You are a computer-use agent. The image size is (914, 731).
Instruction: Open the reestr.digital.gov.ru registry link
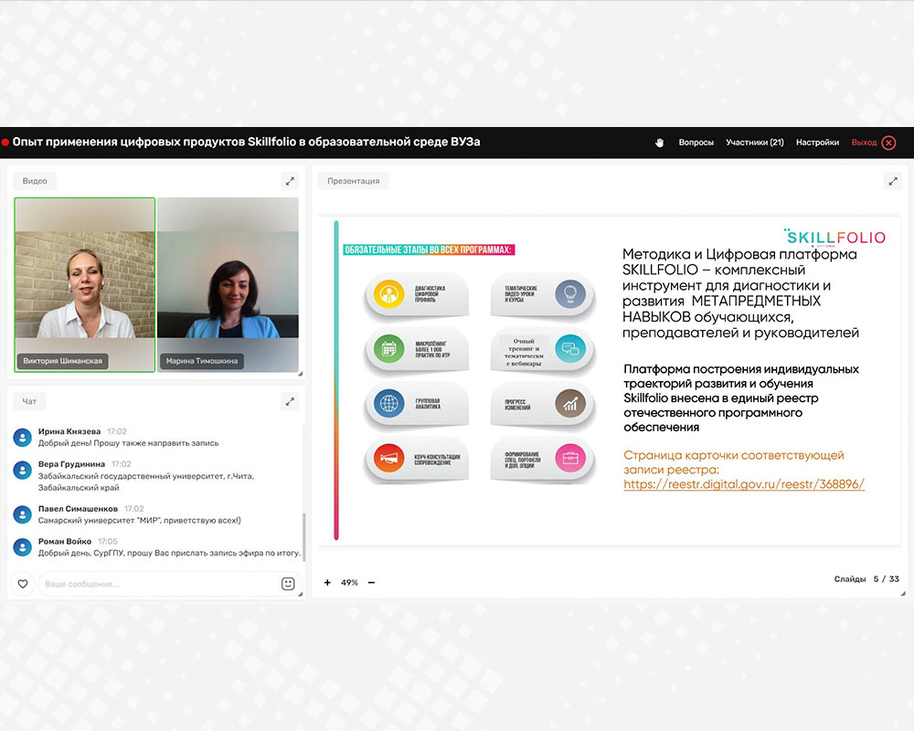tap(744, 484)
